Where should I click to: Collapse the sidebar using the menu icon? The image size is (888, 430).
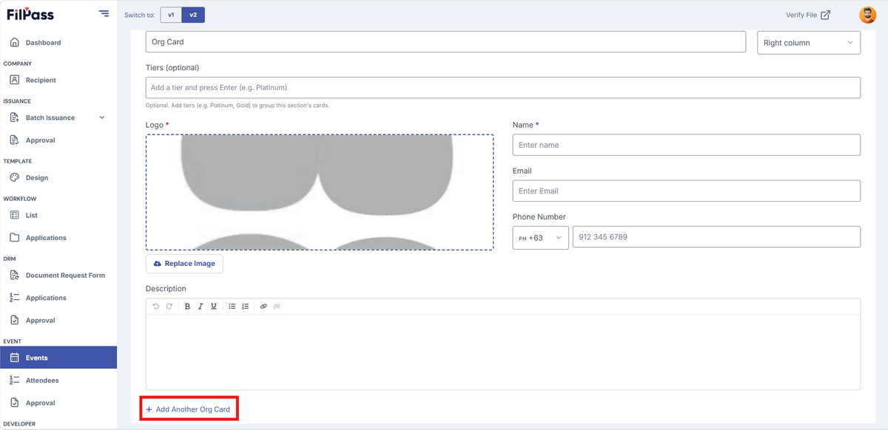pyautogui.click(x=104, y=14)
